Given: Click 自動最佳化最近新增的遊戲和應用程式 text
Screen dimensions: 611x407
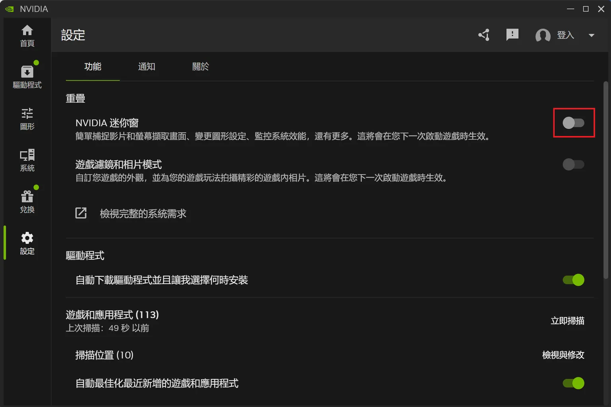Looking at the screenshot, I should point(157,383).
